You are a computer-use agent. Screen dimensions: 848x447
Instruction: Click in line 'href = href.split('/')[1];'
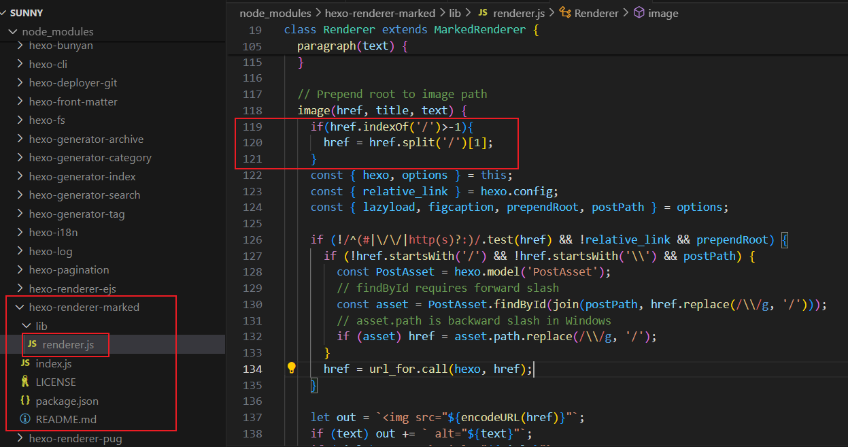[409, 142]
